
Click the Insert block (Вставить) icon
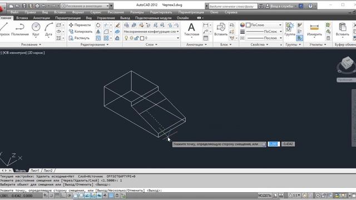(x=221, y=29)
